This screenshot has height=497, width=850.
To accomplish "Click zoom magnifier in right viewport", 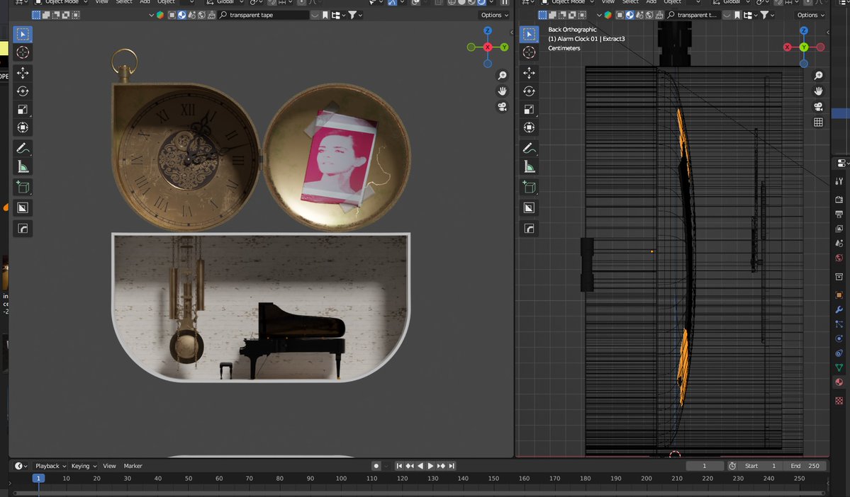I will point(818,75).
